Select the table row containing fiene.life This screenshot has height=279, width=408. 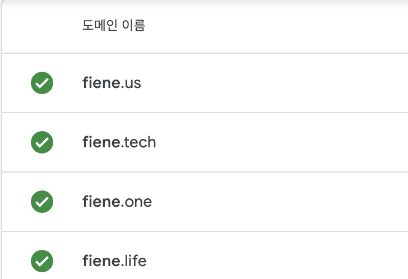205,255
